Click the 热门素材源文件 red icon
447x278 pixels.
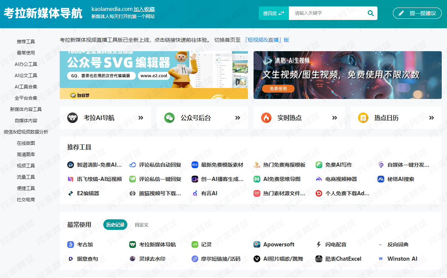(x=257, y=193)
